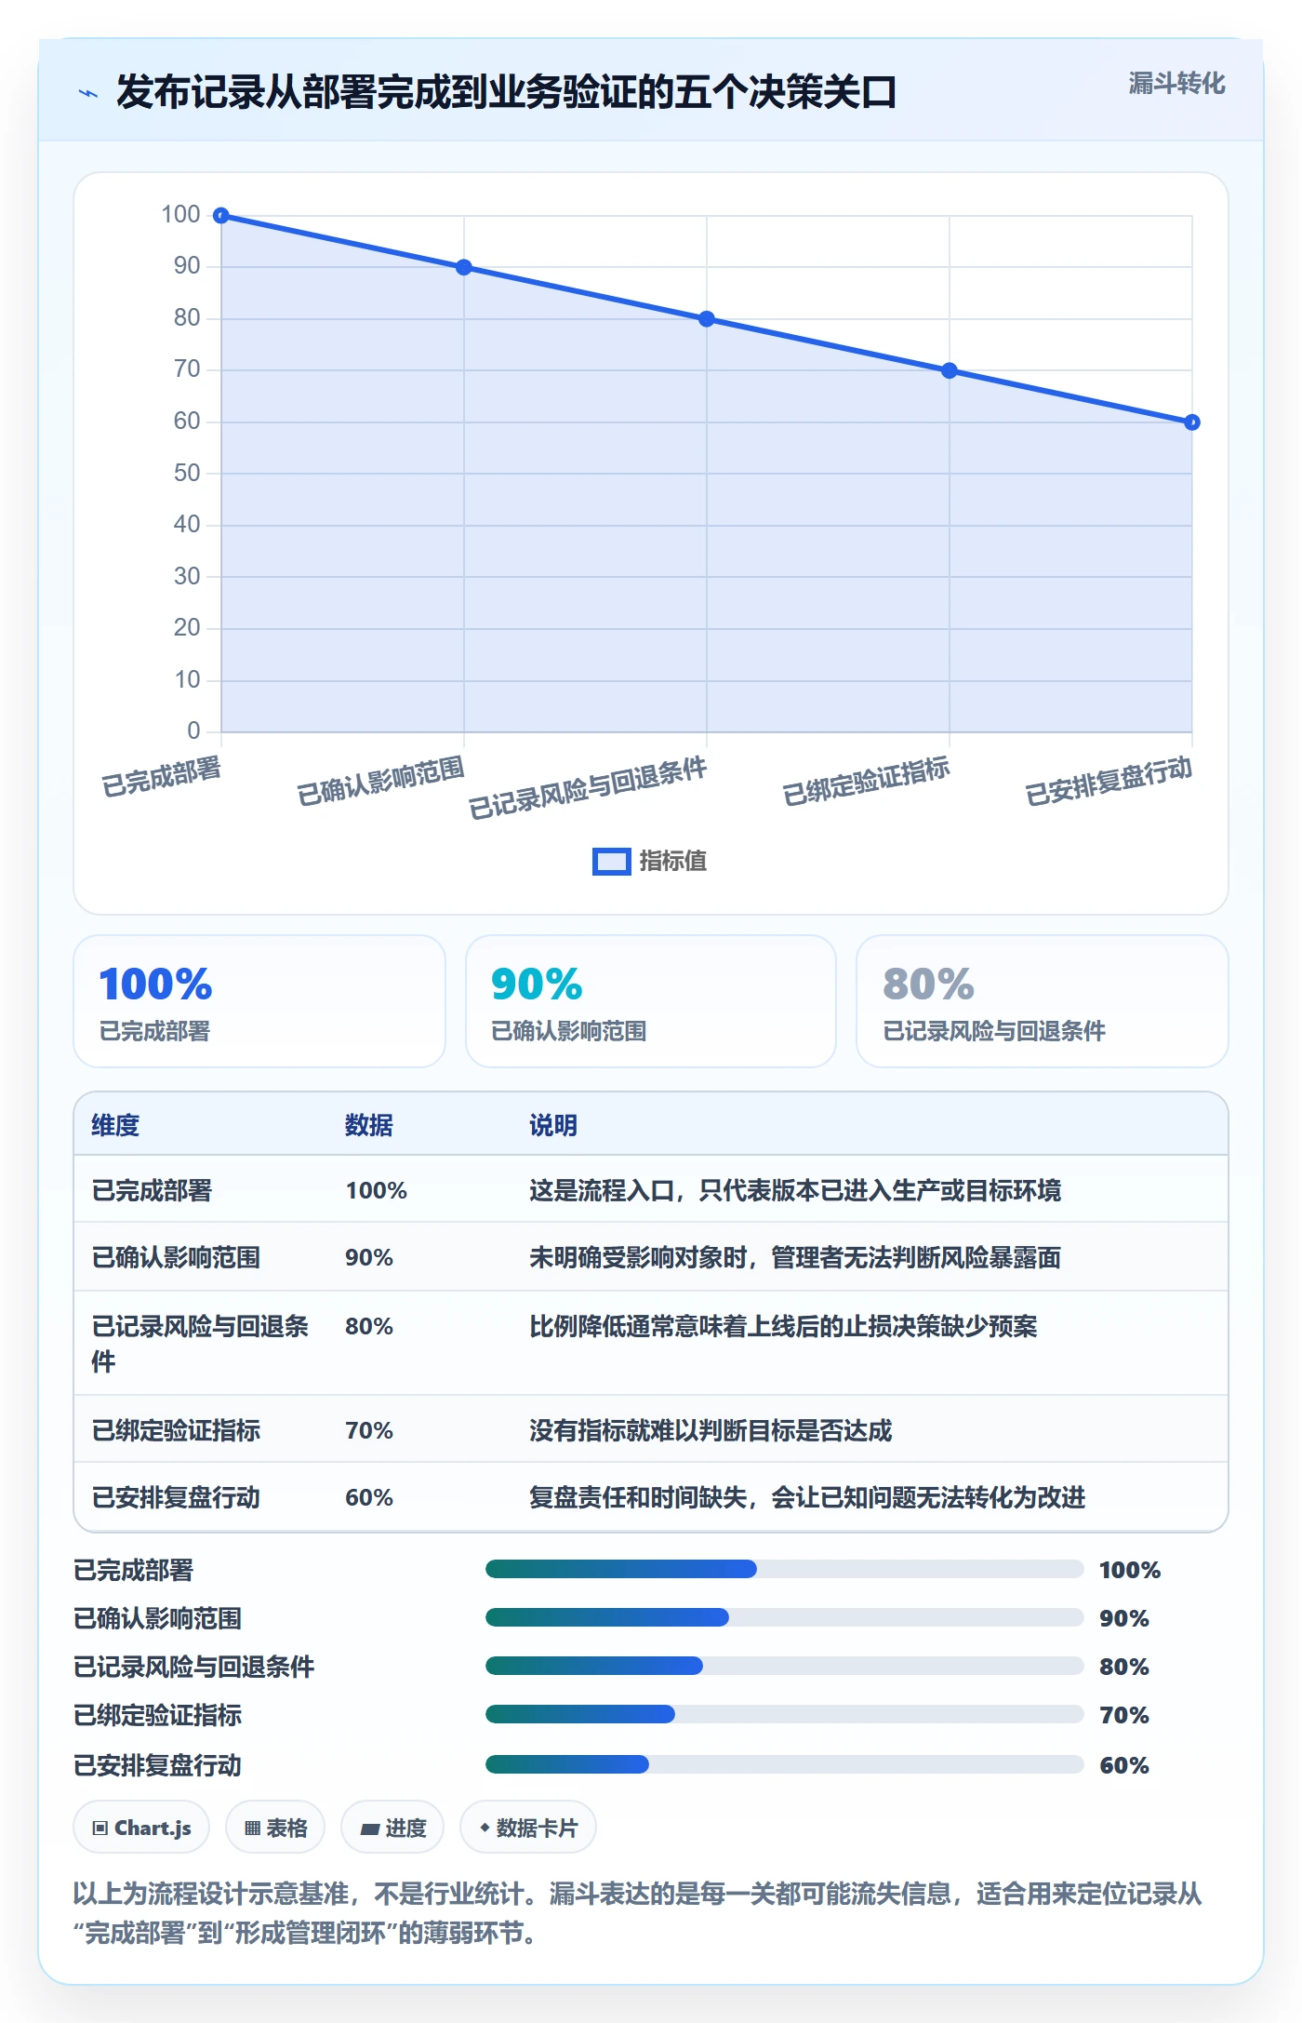
Task: Click the 漏斗转化 label in header
Action: tap(1176, 84)
